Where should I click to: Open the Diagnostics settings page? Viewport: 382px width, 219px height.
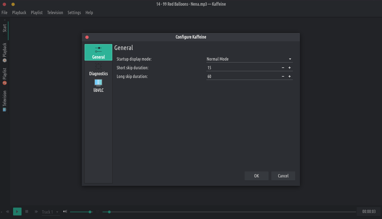tap(98, 69)
